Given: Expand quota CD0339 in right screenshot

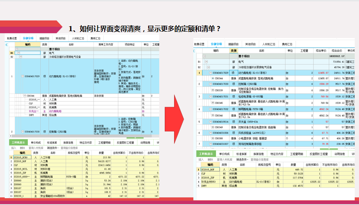Looking at the screenshot, I should (x=213, y=90).
